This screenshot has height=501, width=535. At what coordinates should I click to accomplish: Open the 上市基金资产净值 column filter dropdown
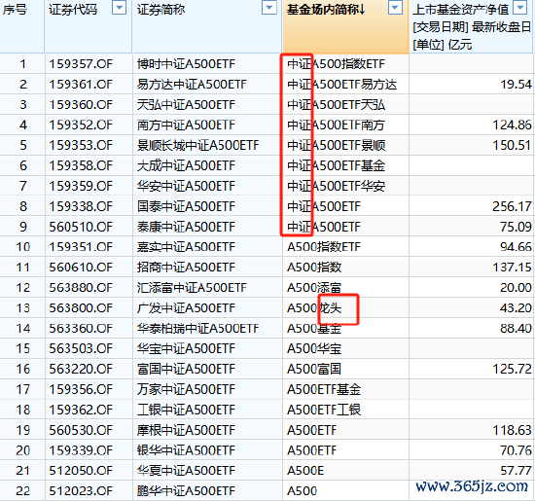pos(520,7)
